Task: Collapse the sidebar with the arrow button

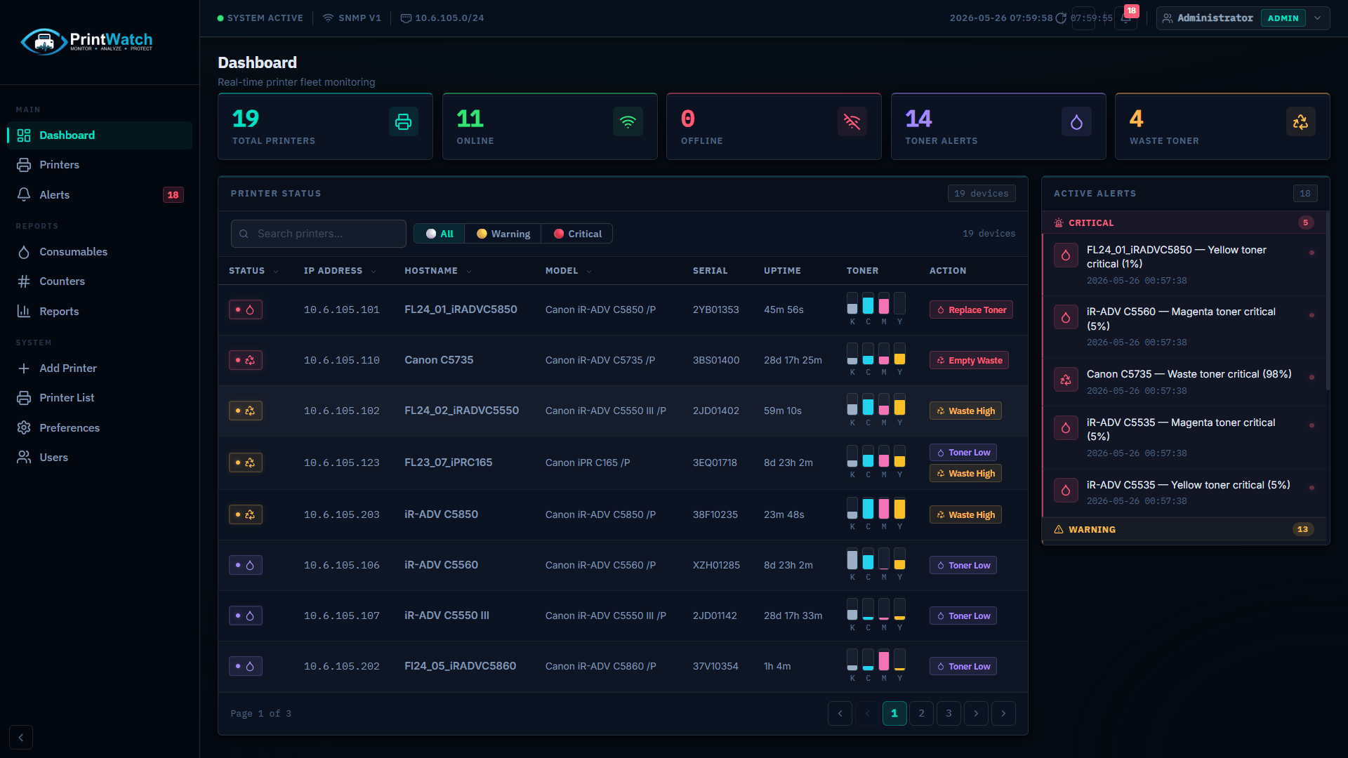Action: click(21, 738)
